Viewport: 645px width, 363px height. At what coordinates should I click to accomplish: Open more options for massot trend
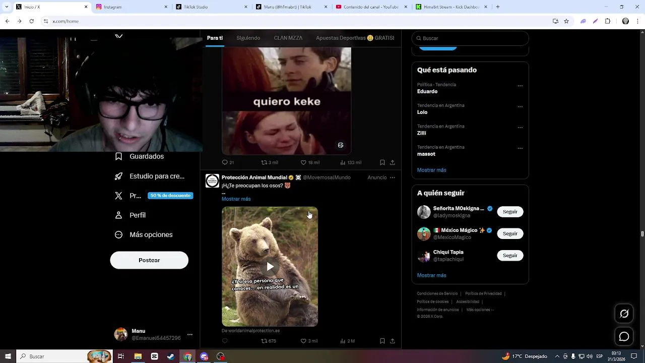click(x=520, y=148)
